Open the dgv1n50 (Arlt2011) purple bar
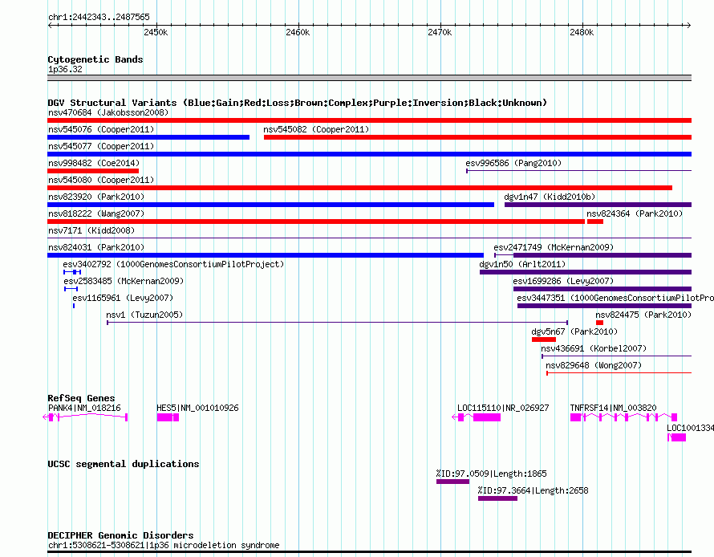This screenshot has height=557, width=714. point(586,272)
